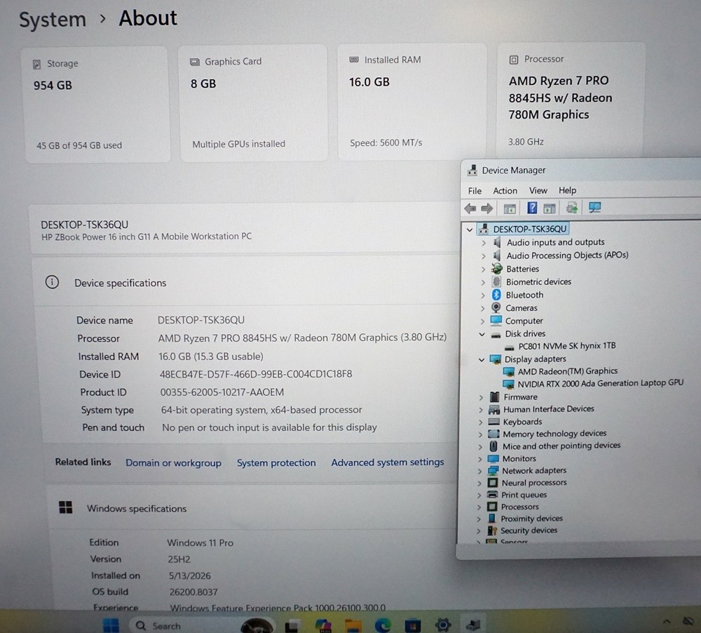Open the blue Help question-mark toolbar icon

[531, 208]
